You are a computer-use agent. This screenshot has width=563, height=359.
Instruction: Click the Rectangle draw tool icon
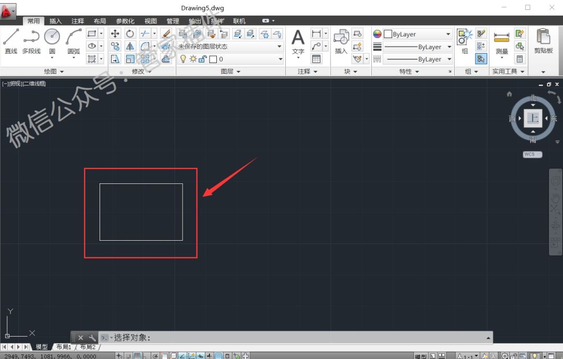click(92, 34)
